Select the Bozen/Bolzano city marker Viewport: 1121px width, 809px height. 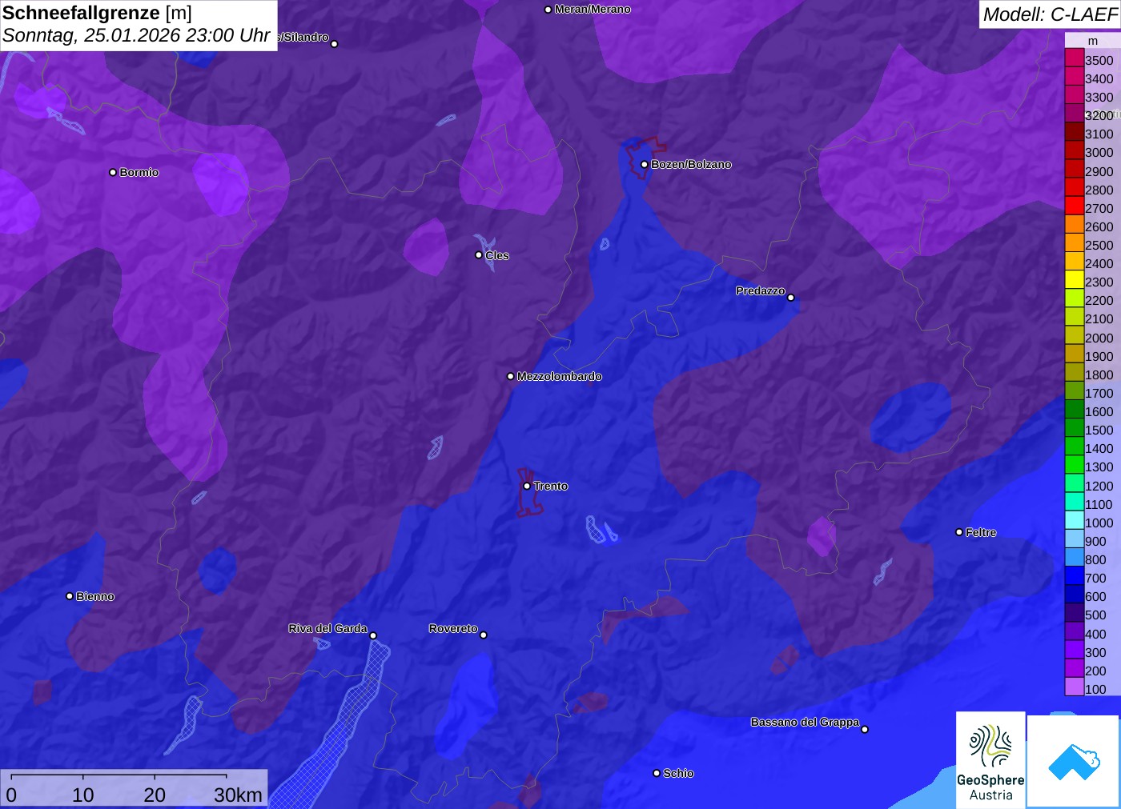[x=645, y=165]
